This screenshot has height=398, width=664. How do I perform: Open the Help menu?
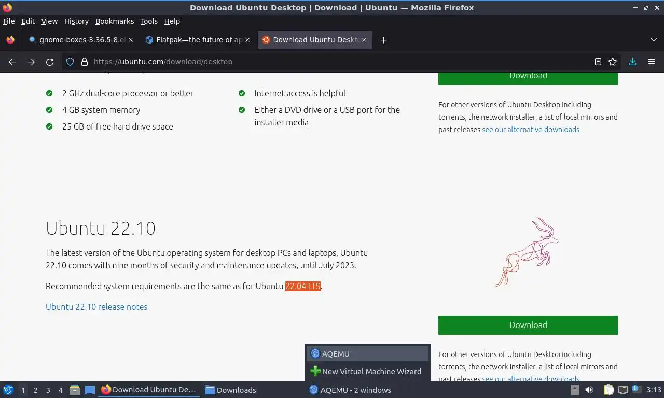[172, 21]
